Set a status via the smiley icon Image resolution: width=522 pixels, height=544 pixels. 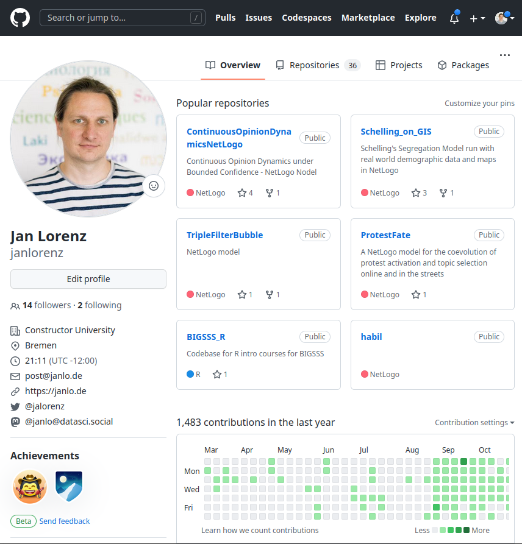click(x=154, y=186)
